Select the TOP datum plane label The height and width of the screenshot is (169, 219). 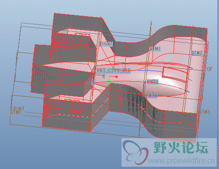pos(209,69)
